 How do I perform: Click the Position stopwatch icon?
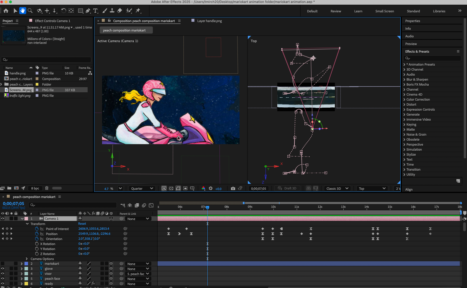tap(37, 234)
